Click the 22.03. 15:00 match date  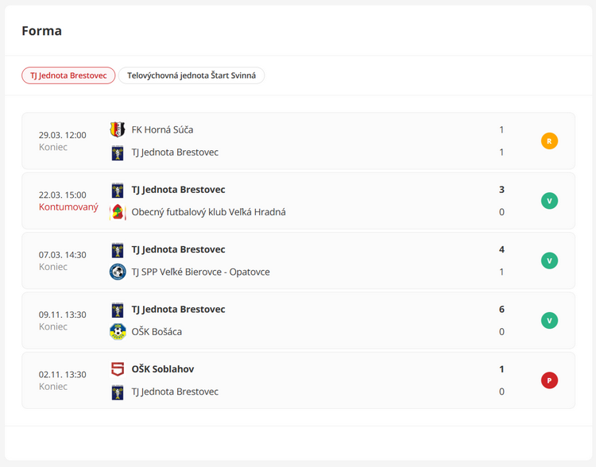[x=62, y=195]
